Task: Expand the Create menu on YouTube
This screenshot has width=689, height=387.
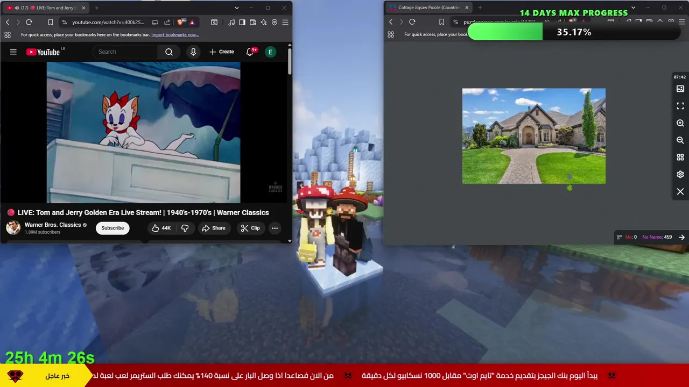Action: 222,52
